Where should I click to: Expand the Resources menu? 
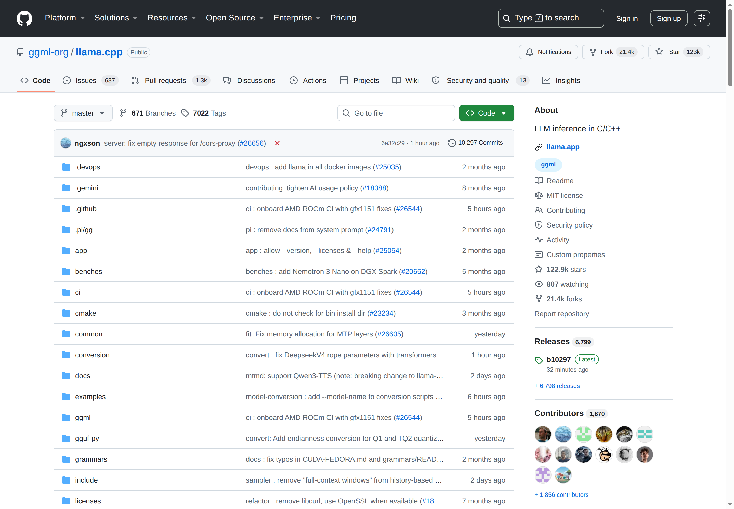click(171, 18)
